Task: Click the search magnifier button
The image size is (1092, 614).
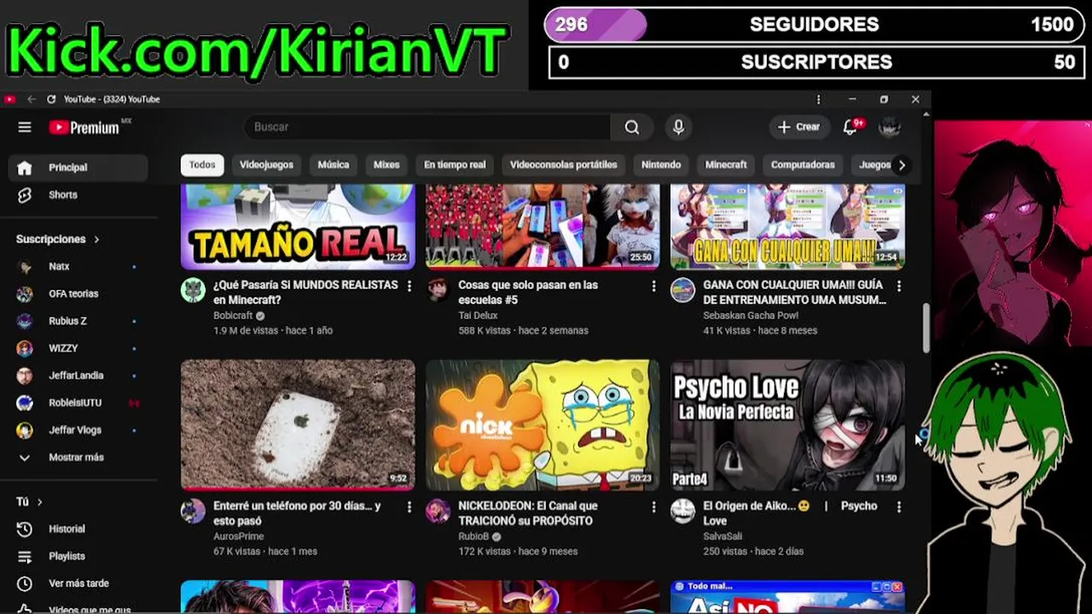Action: click(x=631, y=127)
